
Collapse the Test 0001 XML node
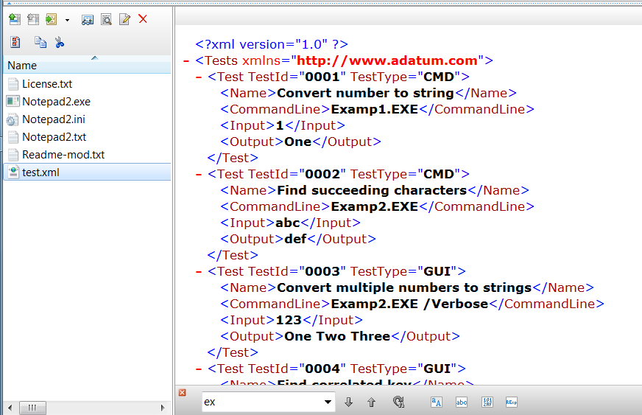click(199, 77)
